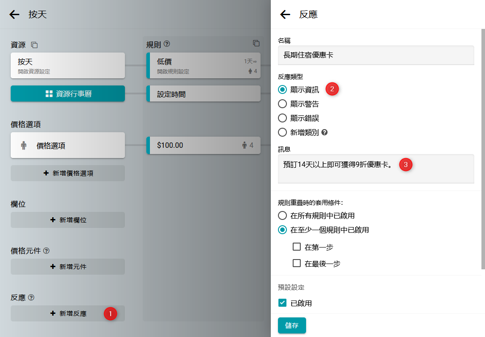
Task: Open the 資源行事曆 button
Action: point(68,94)
